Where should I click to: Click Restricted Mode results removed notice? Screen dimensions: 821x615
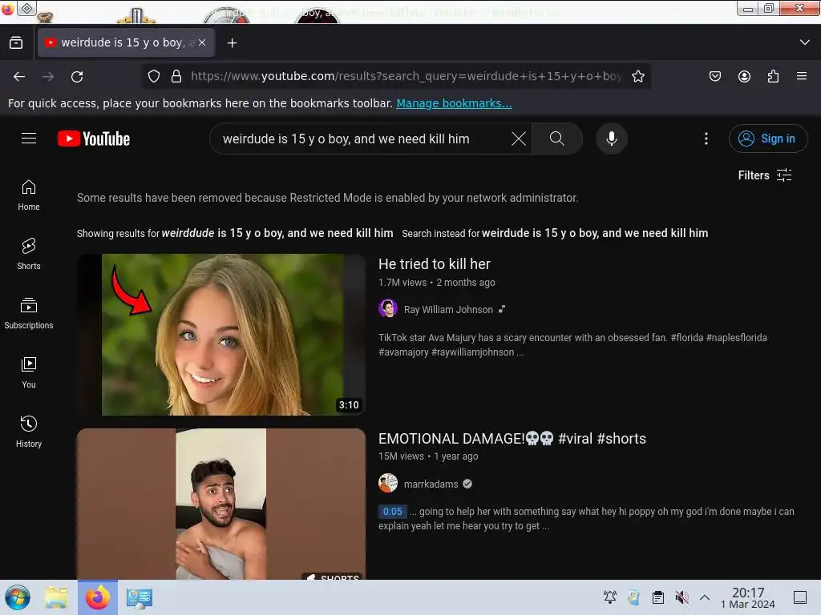327,199
